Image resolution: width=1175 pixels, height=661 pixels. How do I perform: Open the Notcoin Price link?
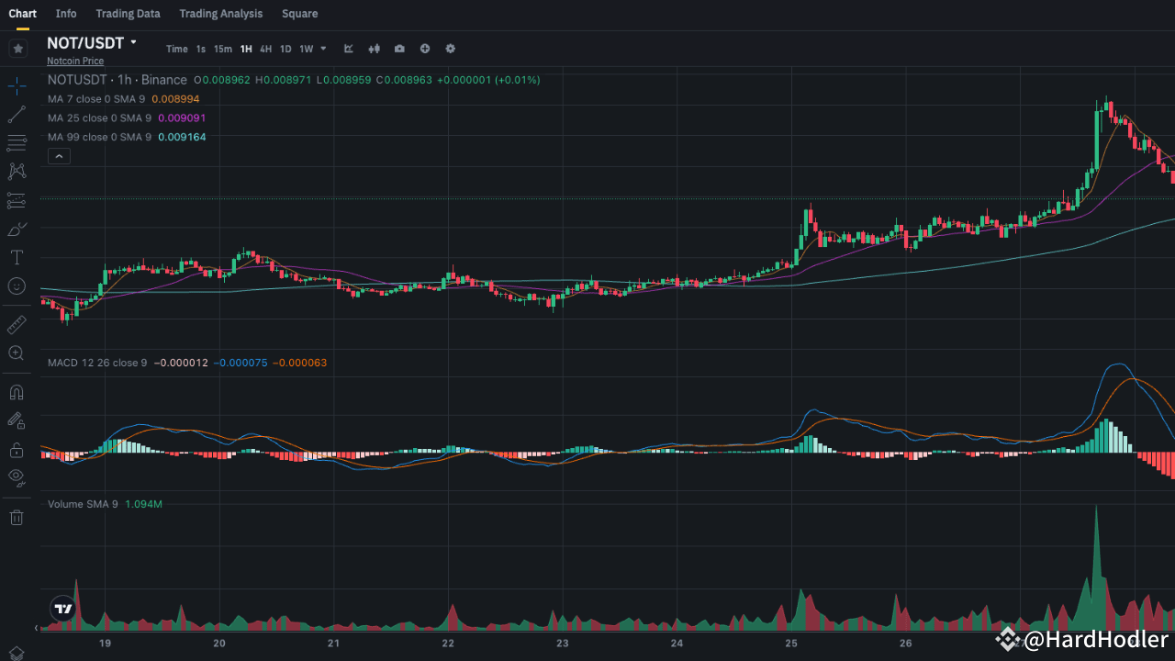75,61
